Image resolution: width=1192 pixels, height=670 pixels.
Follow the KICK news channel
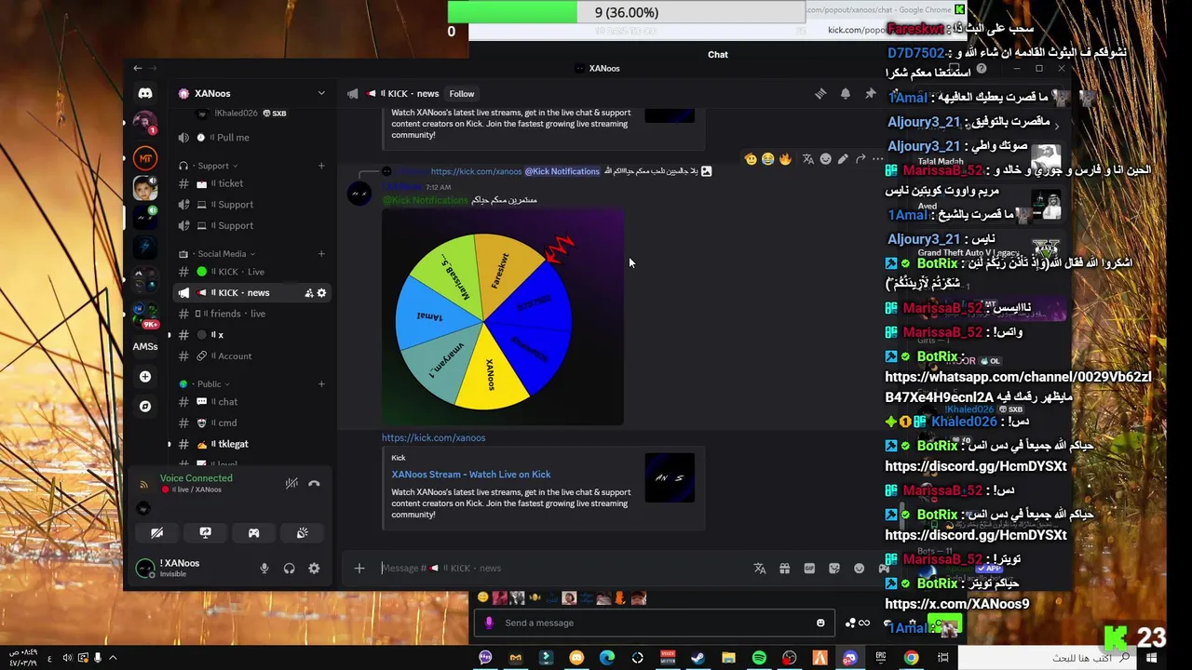pyautogui.click(x=462, y=94)
